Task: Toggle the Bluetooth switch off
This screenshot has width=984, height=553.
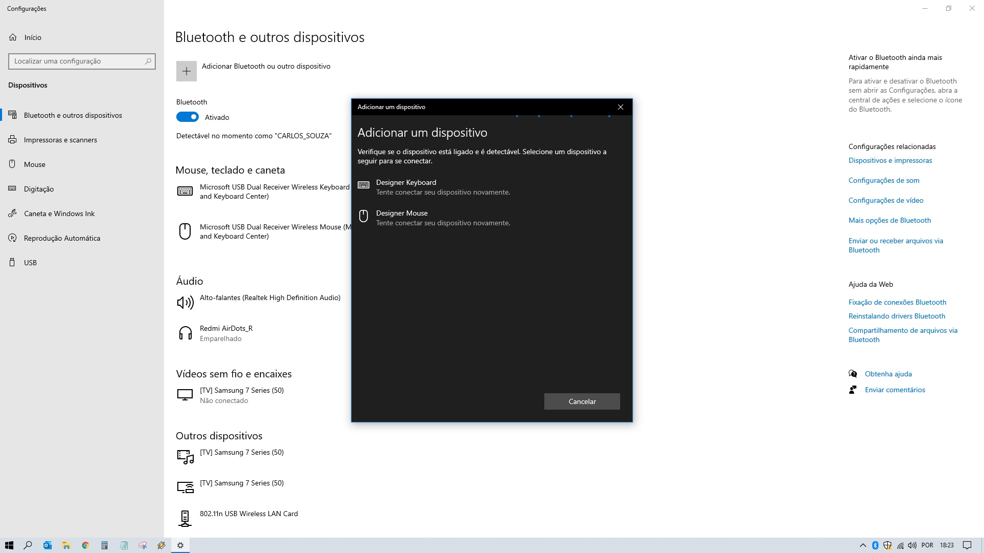Action: pos(188,117)
